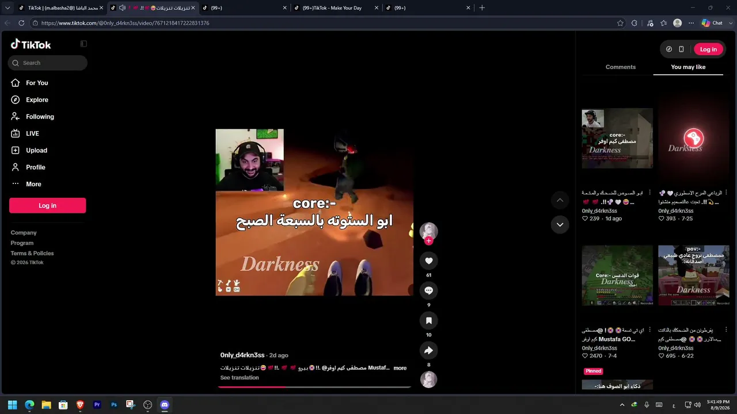This screenshot has height=414, width=737.
Task: Click the Search field in the sidebar
Action: point(48,63)
